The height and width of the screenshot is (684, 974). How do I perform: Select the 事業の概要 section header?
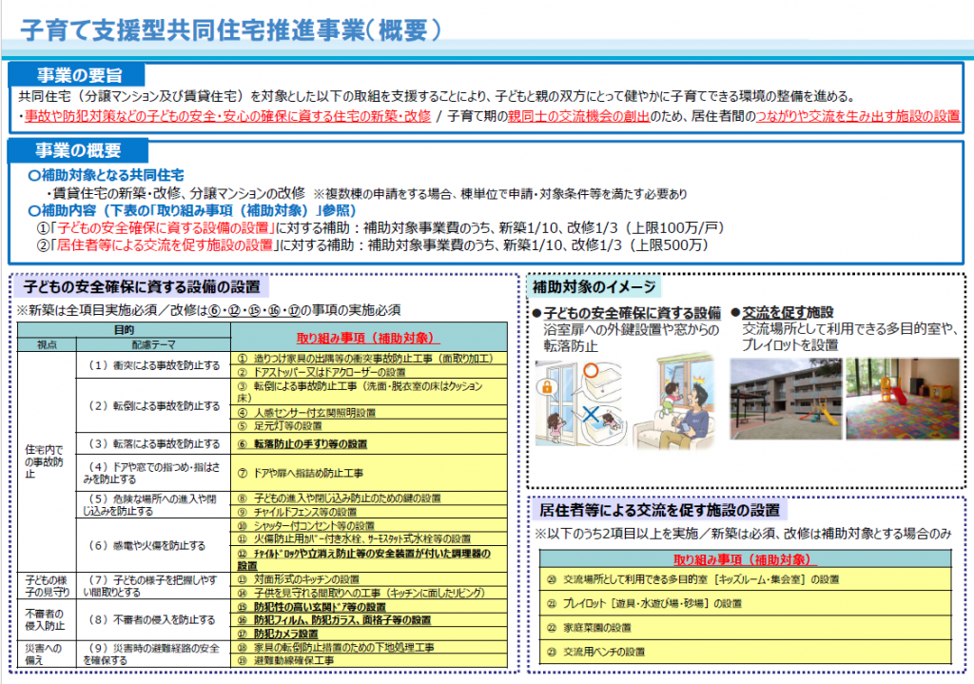tap(78, 150)
